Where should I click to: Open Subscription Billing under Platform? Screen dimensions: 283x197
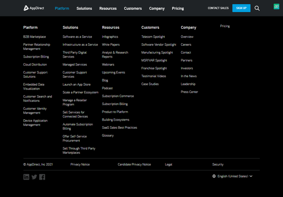pos(36,57)
